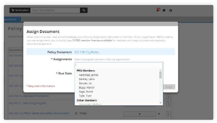The height and width of the screenshot is (123, 217).
Task: Click the PRO Members group heading
Action: tap(86, 71)
